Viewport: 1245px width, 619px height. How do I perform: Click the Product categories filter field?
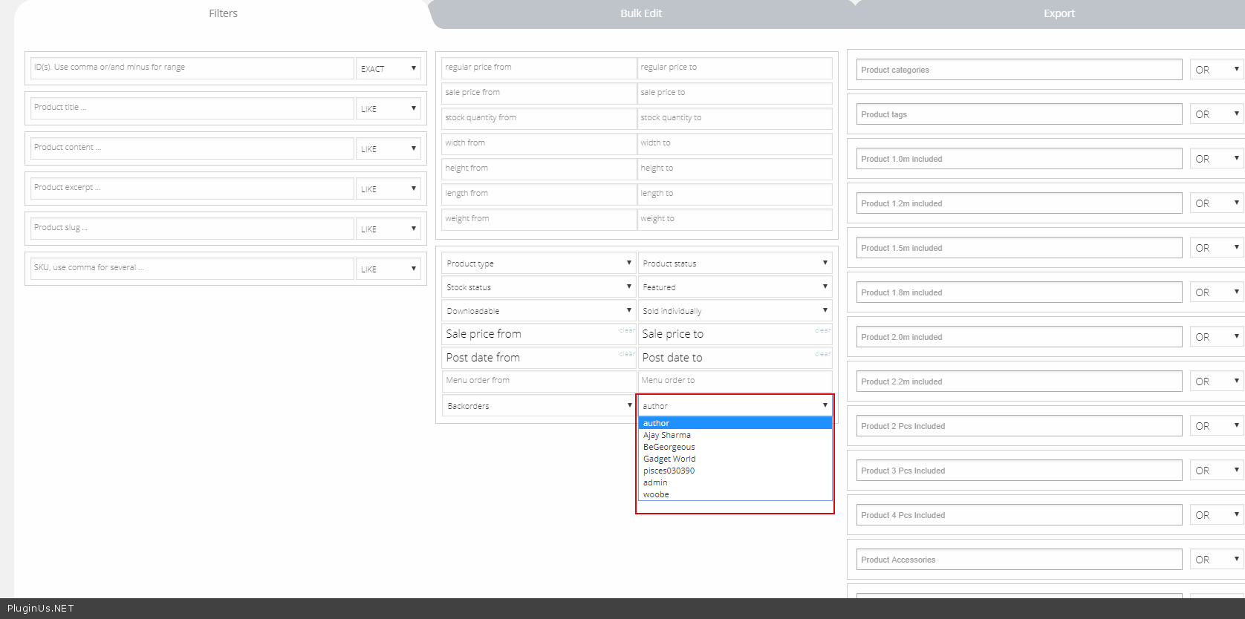(1018, 70)
